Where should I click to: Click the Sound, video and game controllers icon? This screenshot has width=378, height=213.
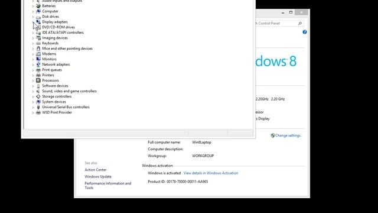pos(38,91)
